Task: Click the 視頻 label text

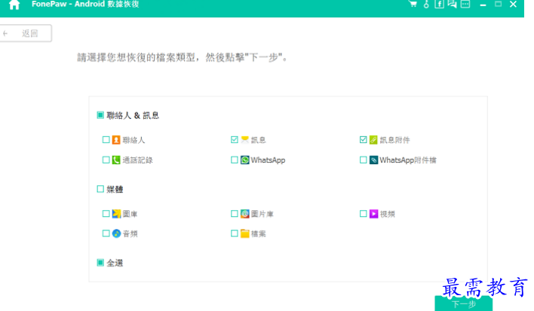Action: pyautogui.click(x=387, y=214)
